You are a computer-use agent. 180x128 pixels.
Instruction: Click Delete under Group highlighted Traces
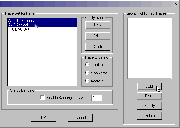pos(149,116)
